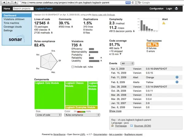Click Home in top navigation

(7, 9)
